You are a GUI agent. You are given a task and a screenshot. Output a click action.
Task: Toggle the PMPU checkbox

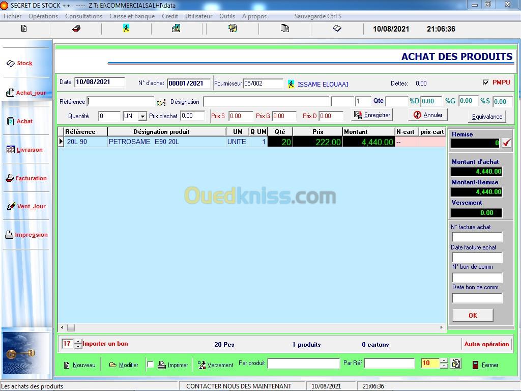(x=485, y=82)
